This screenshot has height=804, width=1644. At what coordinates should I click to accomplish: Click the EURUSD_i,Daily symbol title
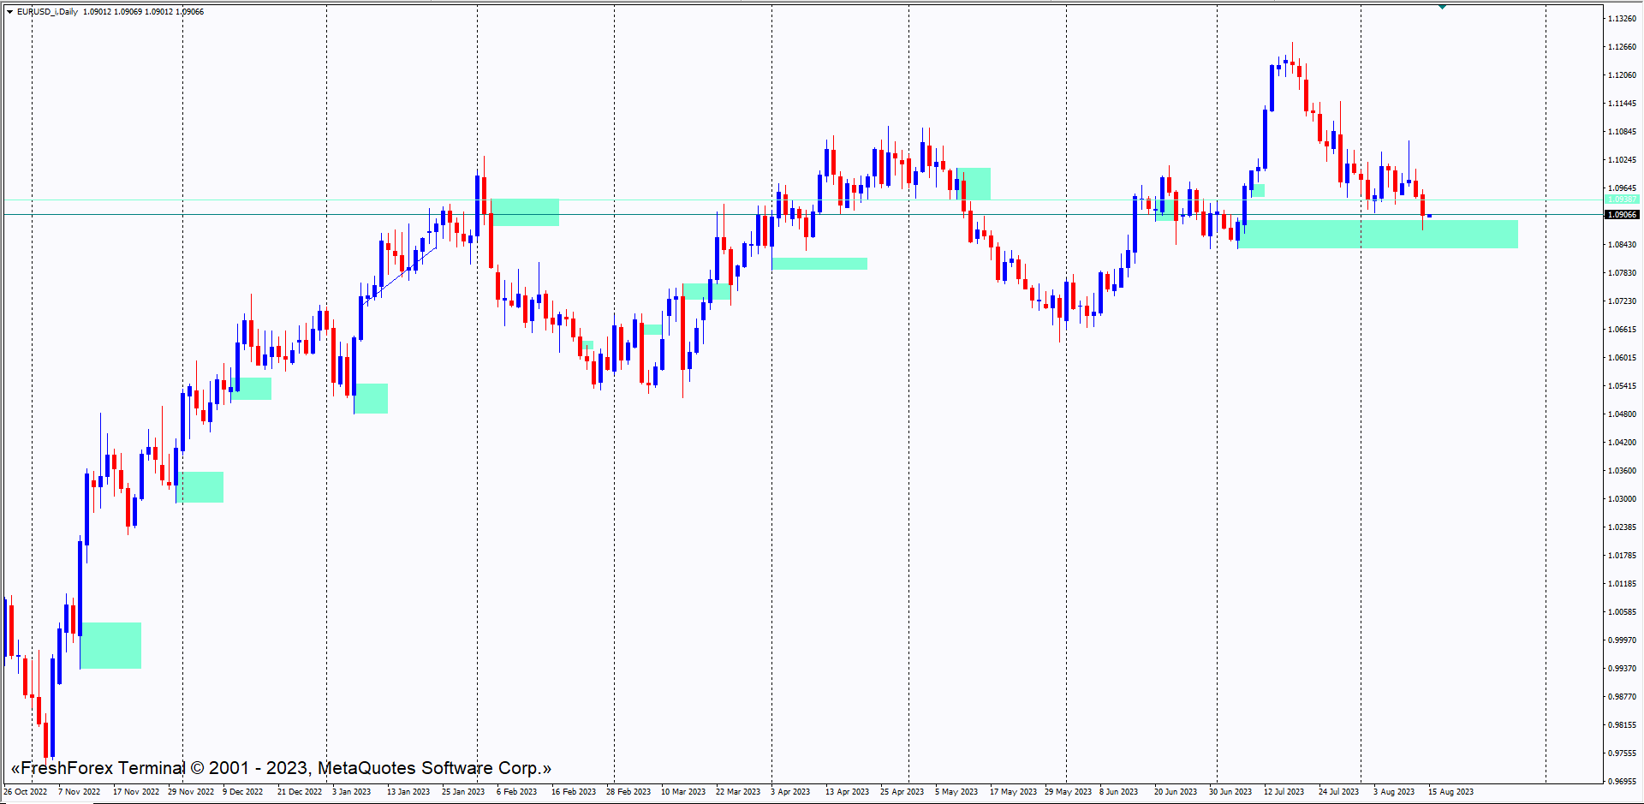(47, 12)
